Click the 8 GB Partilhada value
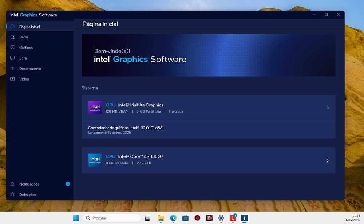Screen dimensions: 364x224 tap(149, 111)
